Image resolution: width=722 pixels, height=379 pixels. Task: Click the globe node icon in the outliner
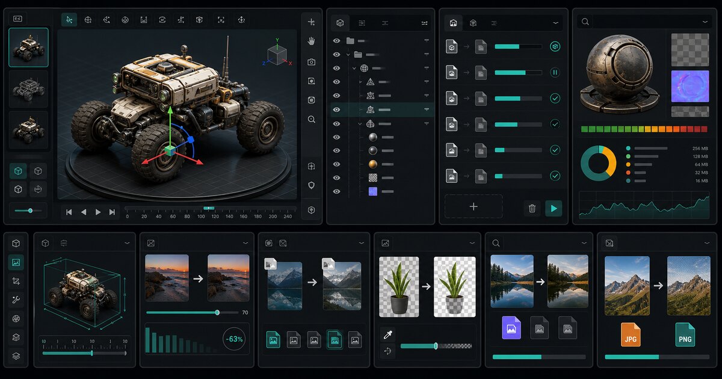point(364,68)
